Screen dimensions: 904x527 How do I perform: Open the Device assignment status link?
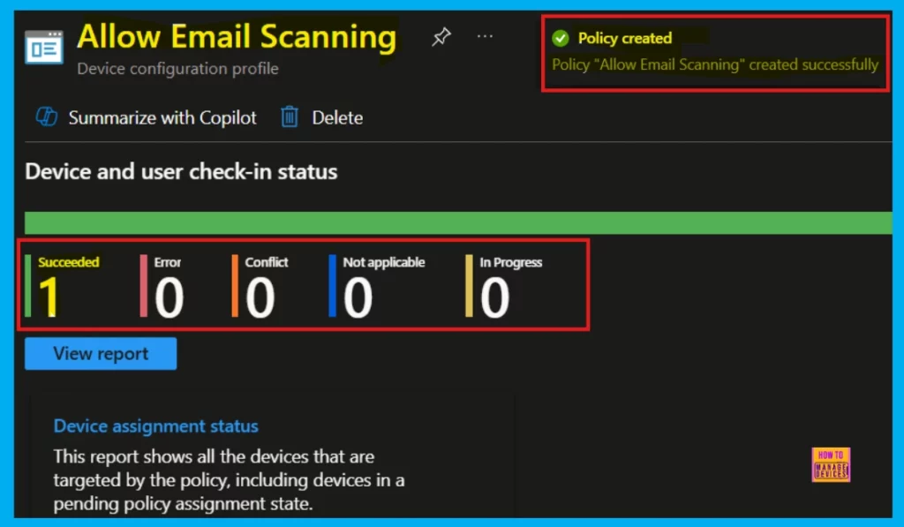155,426
